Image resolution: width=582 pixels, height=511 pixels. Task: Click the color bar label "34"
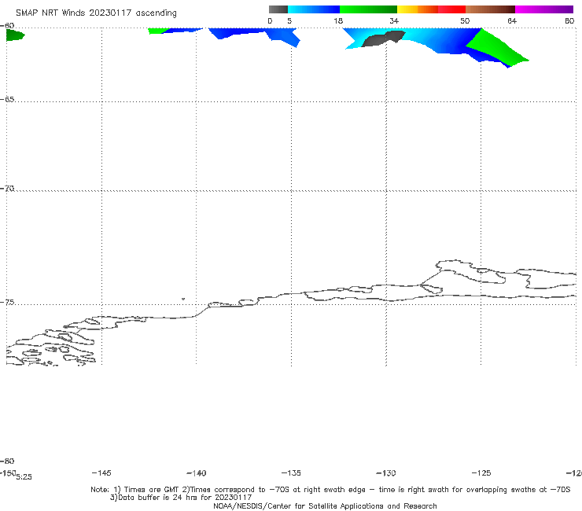click(x=394, y=20)
